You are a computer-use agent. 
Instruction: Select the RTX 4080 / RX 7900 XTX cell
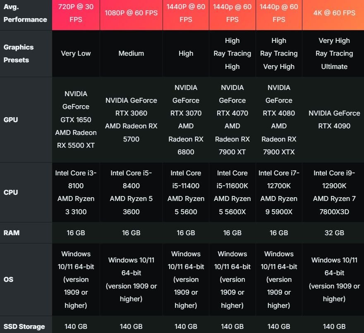coord(279,120)
